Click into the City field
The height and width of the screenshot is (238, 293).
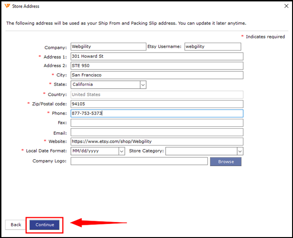click(x=157, y=75)
